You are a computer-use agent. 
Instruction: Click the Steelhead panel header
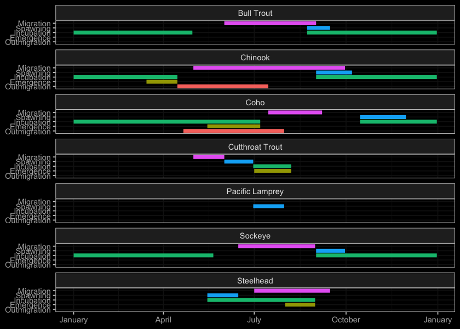[x=255, y=281]
